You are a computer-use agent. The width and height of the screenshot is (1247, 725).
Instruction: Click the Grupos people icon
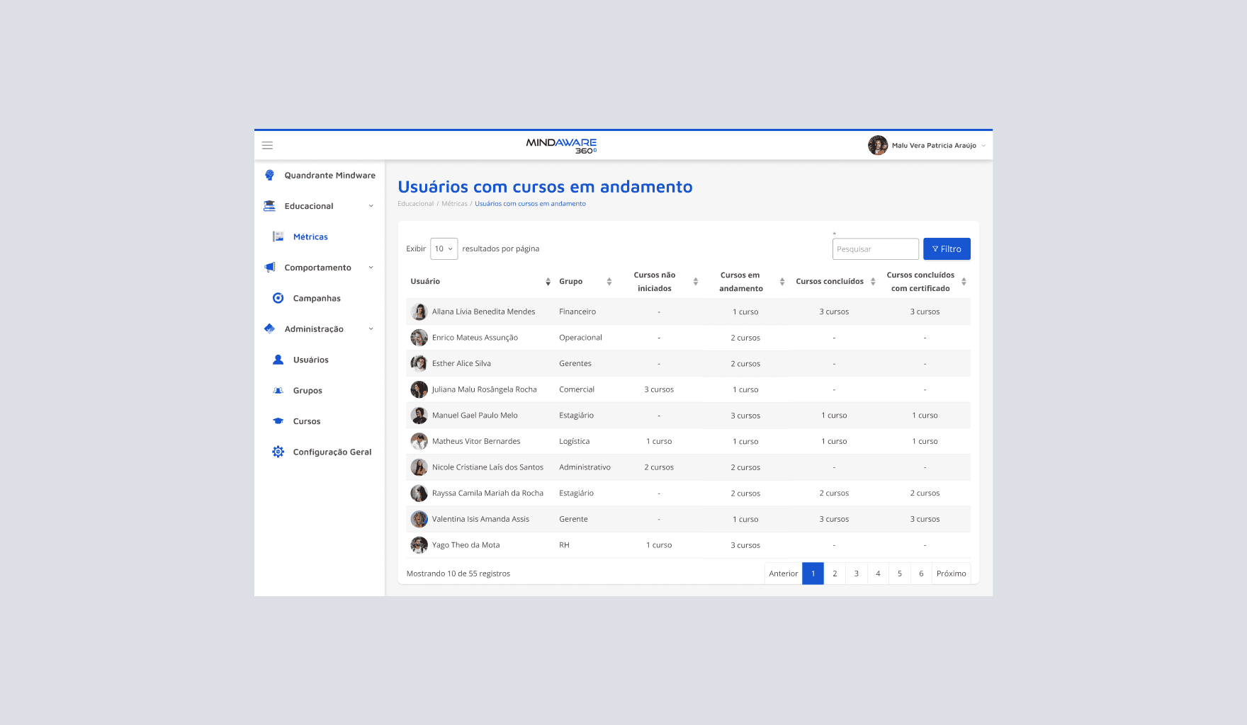point(278,390)
